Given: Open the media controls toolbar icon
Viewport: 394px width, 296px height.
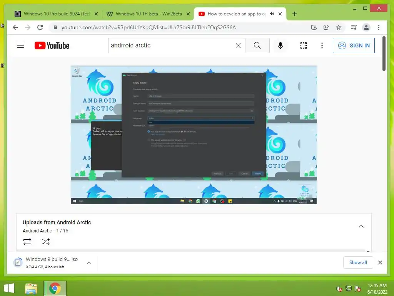Looking at the screenshot, I should [354, 27].
